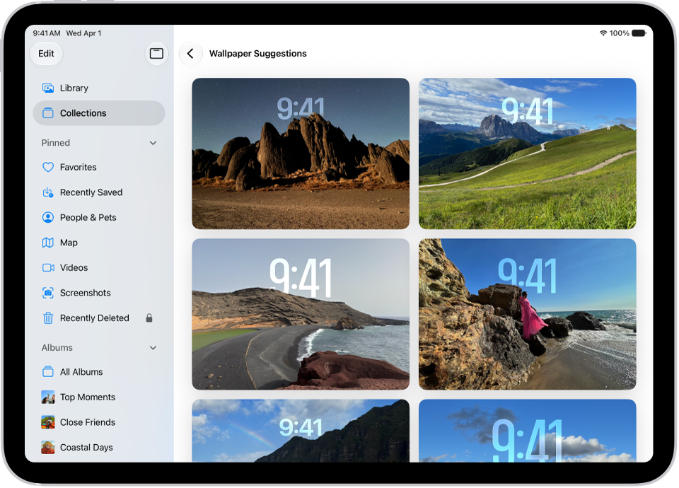Image resolution: width=679 pixels, height=488 pixels.
Task: Click the Library photo stack icon
Action: (48, 88)
